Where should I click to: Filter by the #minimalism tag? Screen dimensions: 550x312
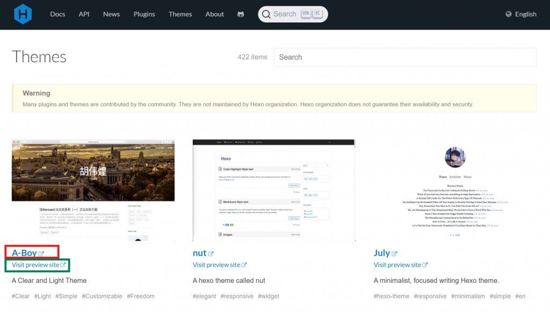(x=468, y=296)
